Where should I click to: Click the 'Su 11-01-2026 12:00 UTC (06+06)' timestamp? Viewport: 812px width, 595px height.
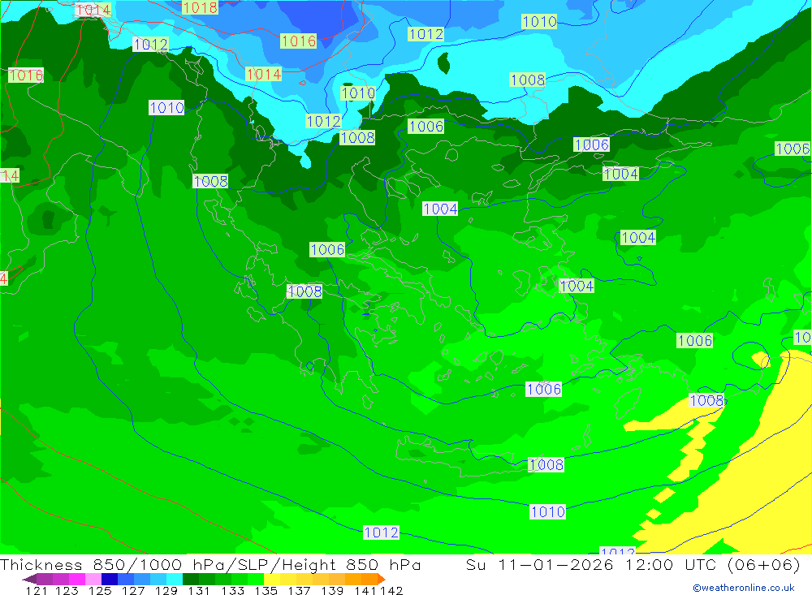pyautogui.click(x=633, y=564)
